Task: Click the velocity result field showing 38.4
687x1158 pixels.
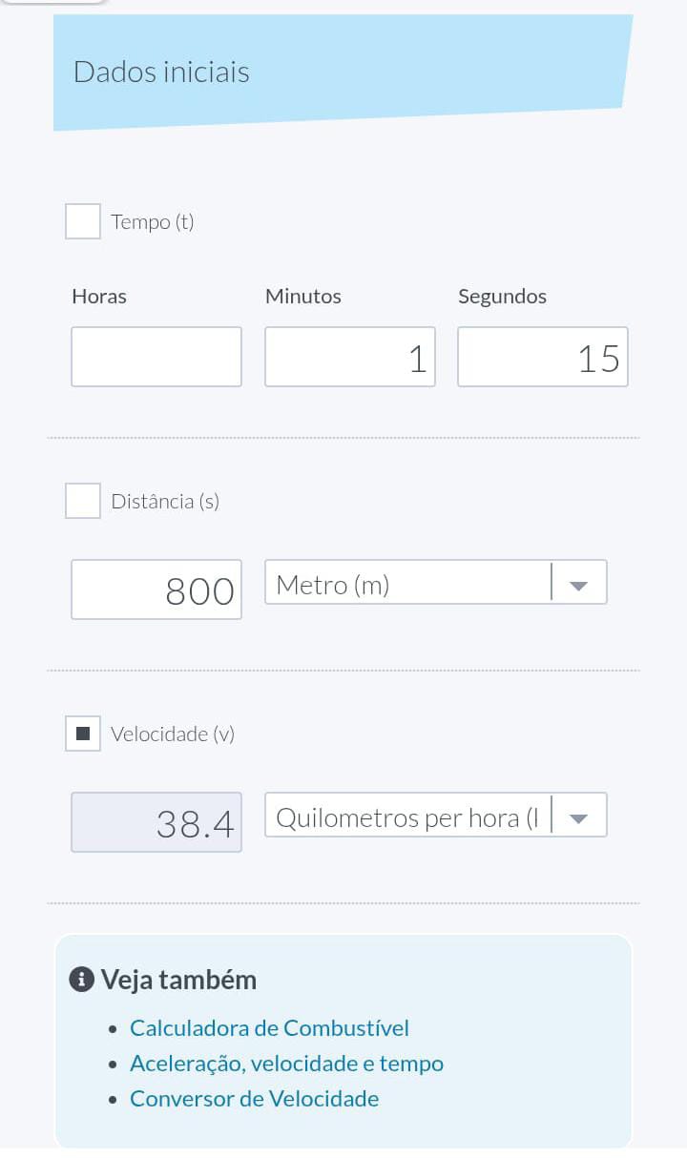Action: coord(156,822)
